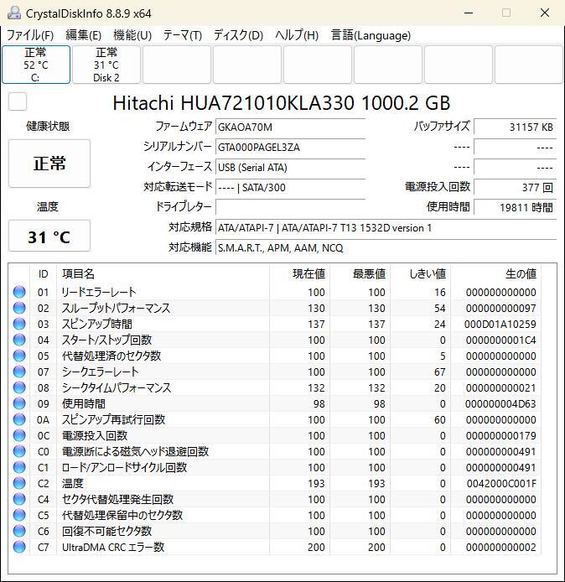This screenshot has height=582, width=565.
Task: Click the status orb for row C7 UltraDMA CRC エラー数
Action: [19, 548]
